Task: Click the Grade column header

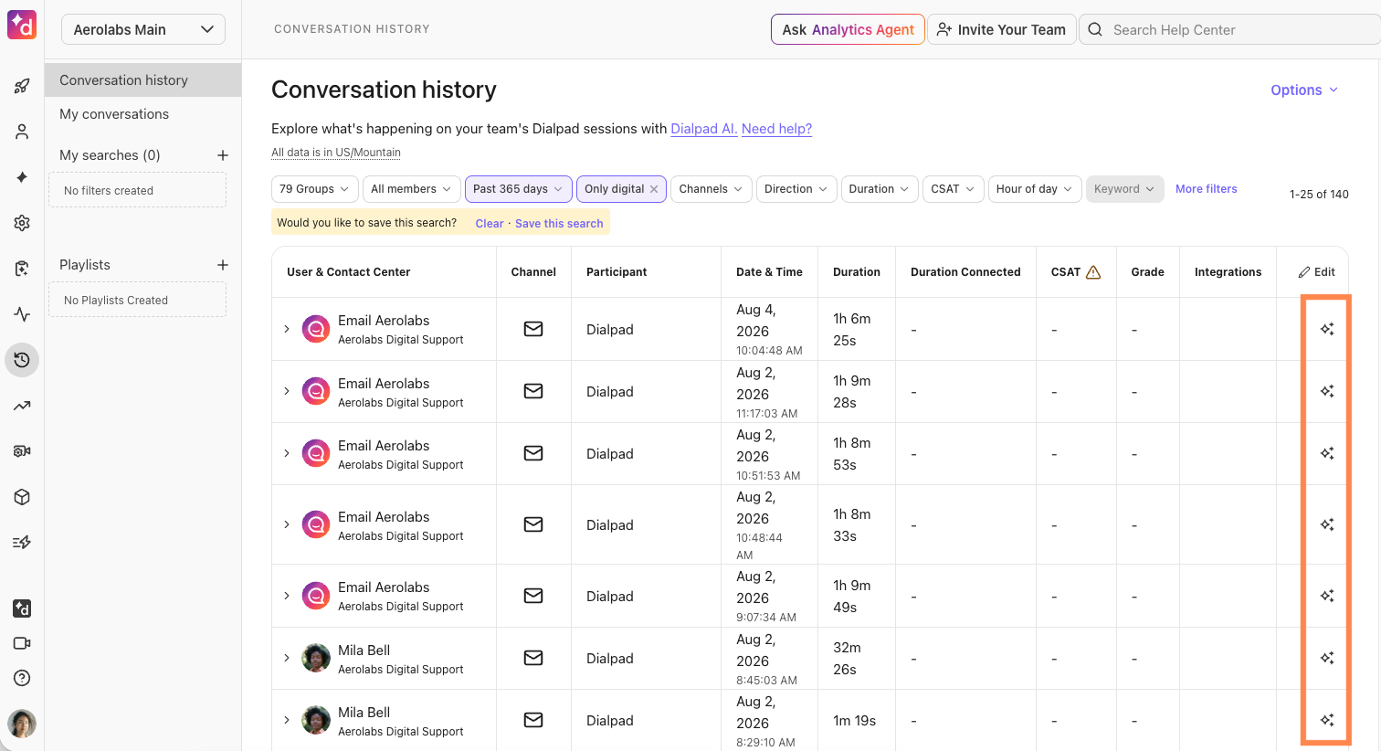Action: [x=1147, y=272]
